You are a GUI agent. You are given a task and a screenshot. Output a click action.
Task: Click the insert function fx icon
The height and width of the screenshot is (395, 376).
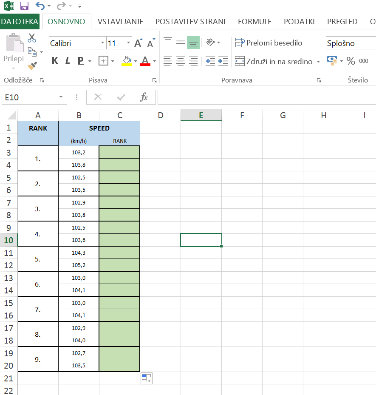click(144, 97)
